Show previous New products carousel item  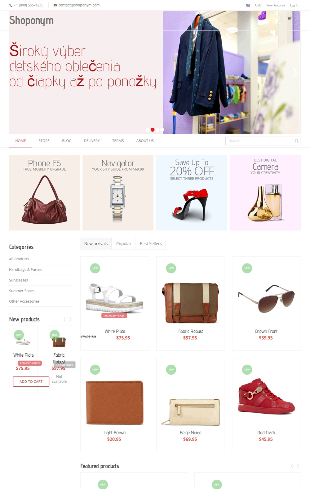point(64,319)
